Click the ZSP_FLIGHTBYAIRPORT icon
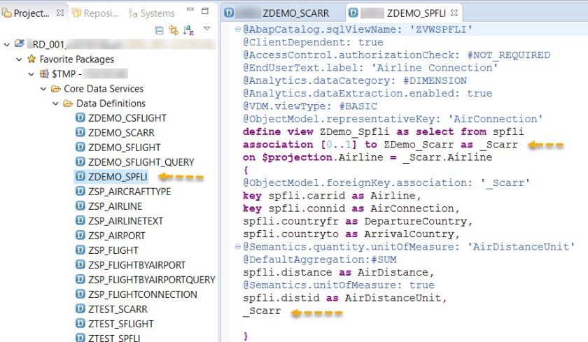This screenshot has width=588, height=342. coord(80,264)
